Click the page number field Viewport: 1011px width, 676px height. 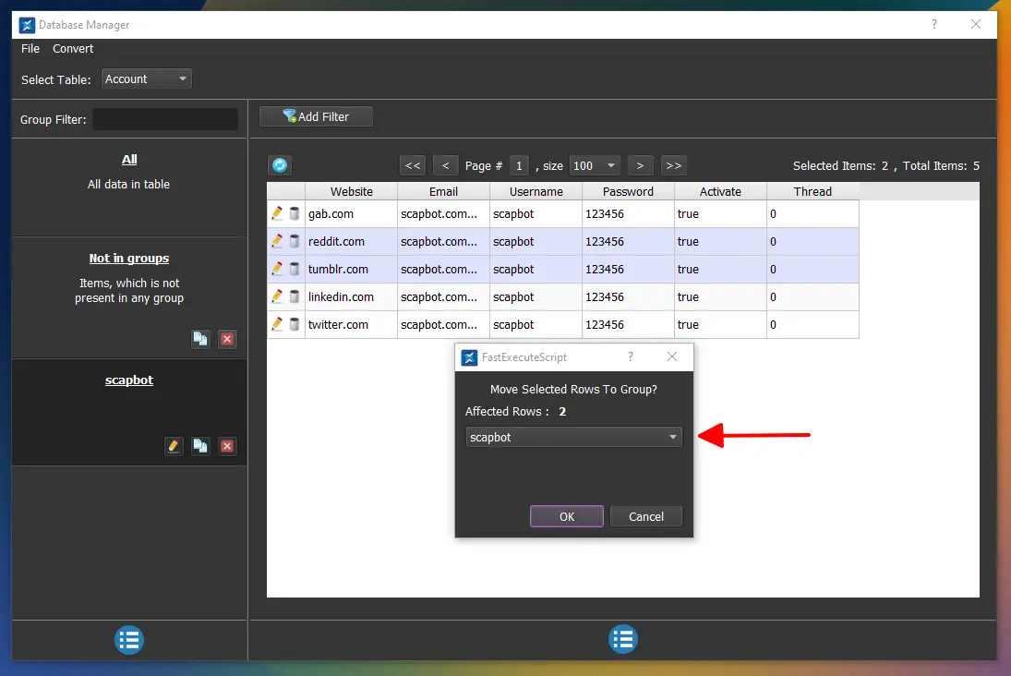click(x=519, y=166)
